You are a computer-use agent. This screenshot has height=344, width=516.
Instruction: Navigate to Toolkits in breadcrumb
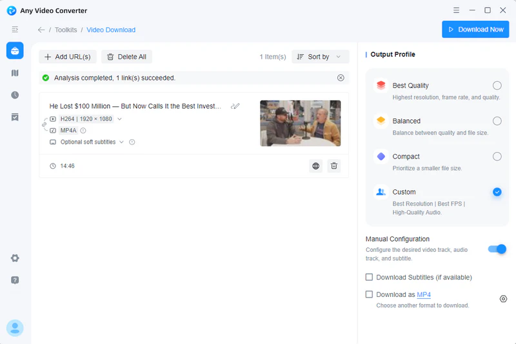click(x=65, y=30)
